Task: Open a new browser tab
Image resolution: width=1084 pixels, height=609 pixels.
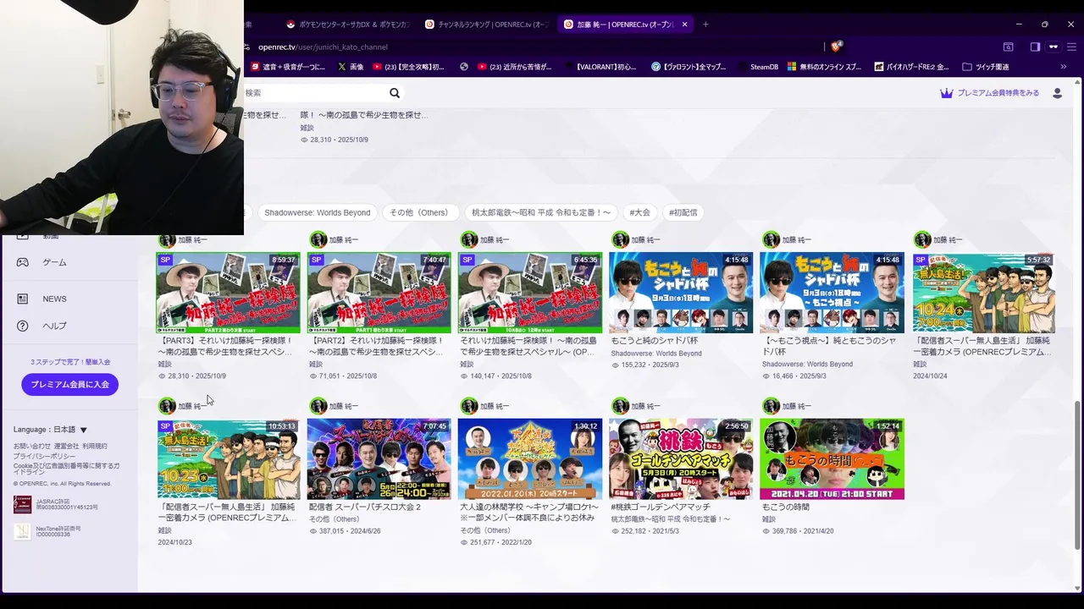Action: (705, 25)
